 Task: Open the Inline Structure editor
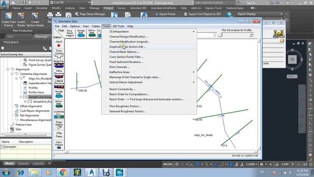coord(59,74)
